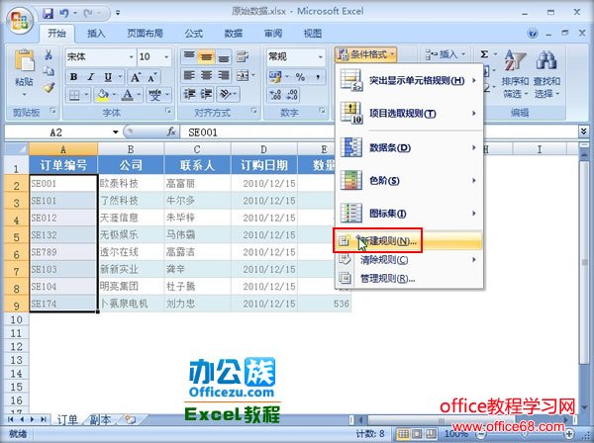The image size is (594, 443).
Task: Open the Highlight Cells Rules submenu
Action: click(x=409, y=80)
